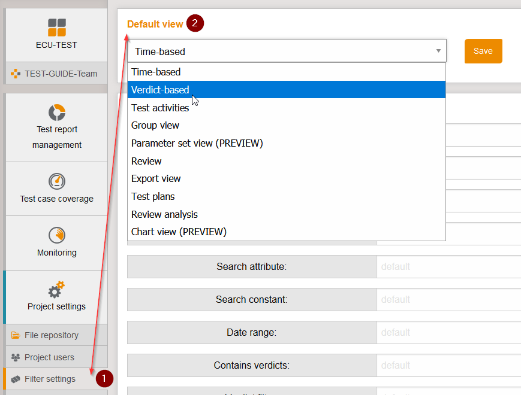
Task: Click the Search attribute input field
Action: 448,266
